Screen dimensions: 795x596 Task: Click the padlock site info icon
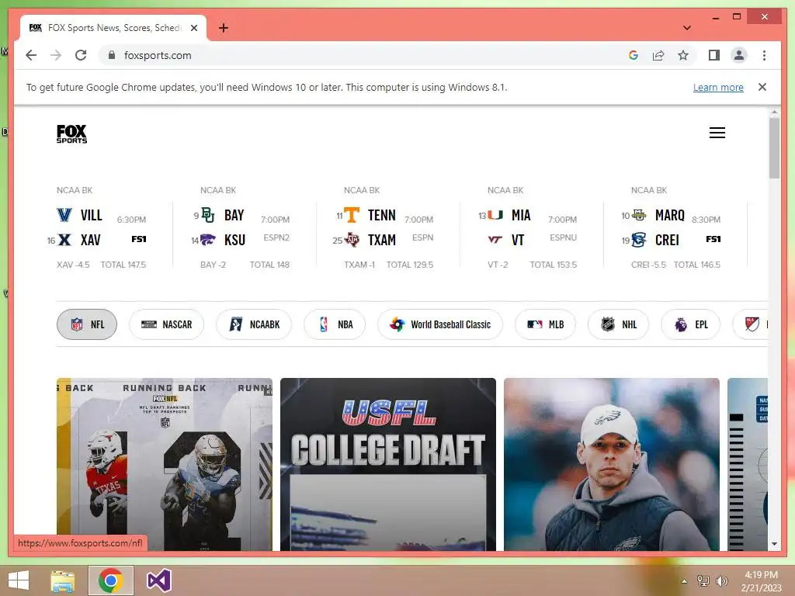pos(112,55)
